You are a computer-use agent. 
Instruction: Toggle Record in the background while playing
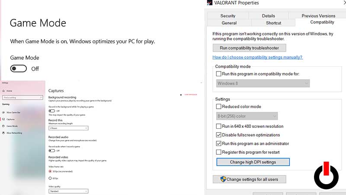52,111
